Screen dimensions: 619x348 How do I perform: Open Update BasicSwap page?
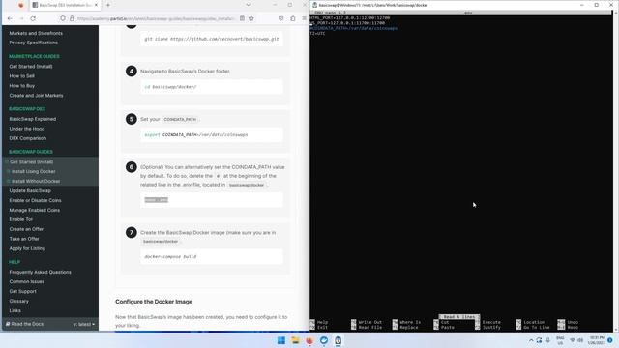(x=30, y=190)
